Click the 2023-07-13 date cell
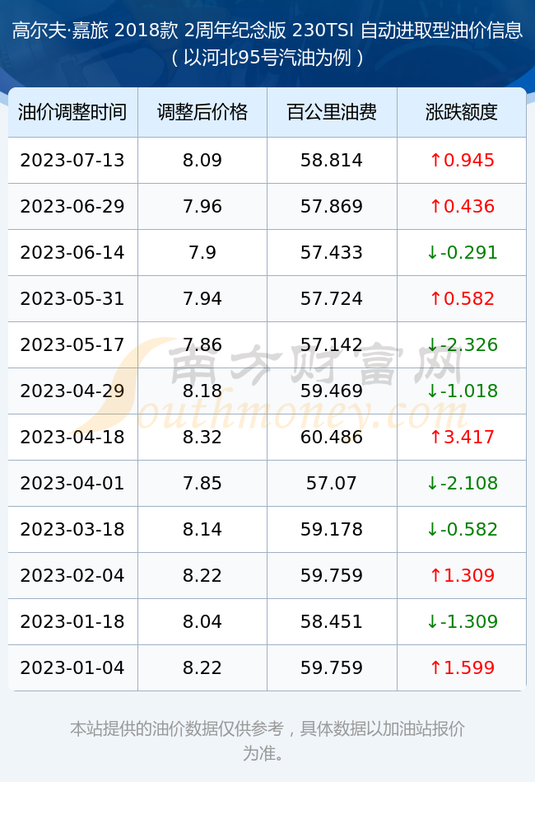535x824 pixels. (x=72, y=161)
